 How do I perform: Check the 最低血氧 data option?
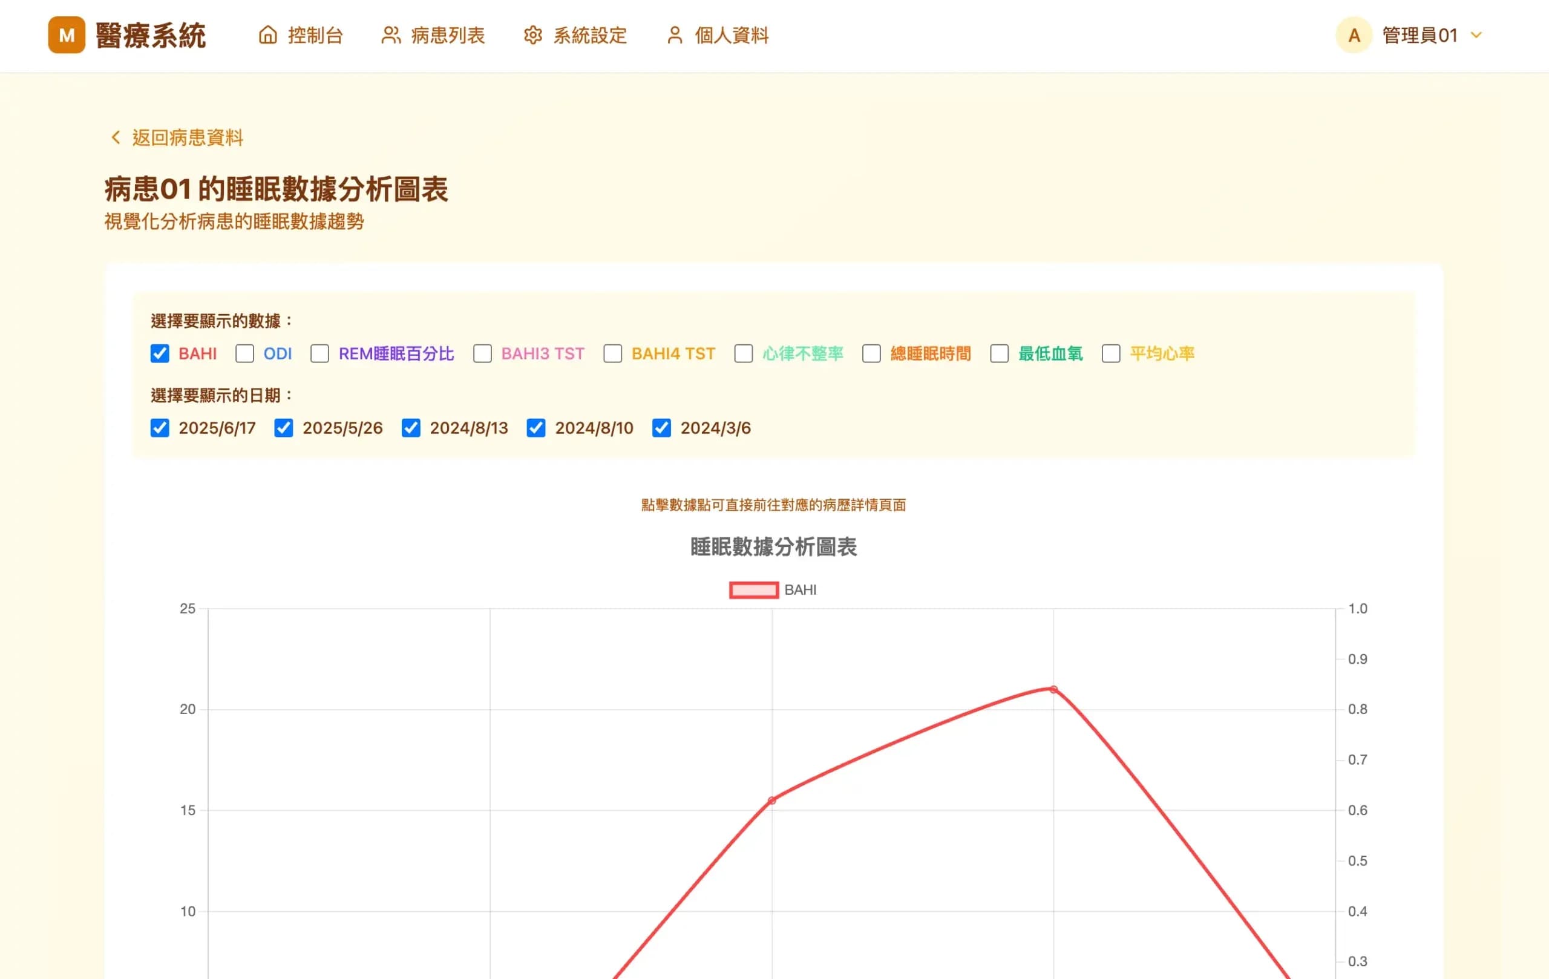(x=999, y=353)
